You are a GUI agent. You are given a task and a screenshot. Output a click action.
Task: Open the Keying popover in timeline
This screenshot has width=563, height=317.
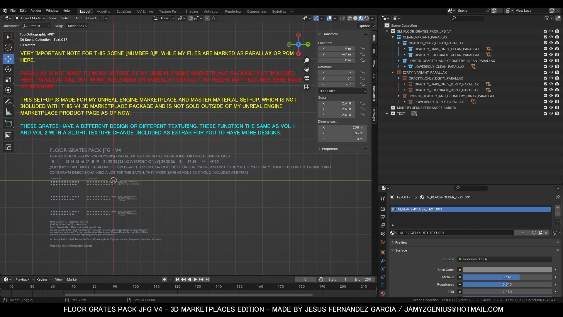coord(44,279)
